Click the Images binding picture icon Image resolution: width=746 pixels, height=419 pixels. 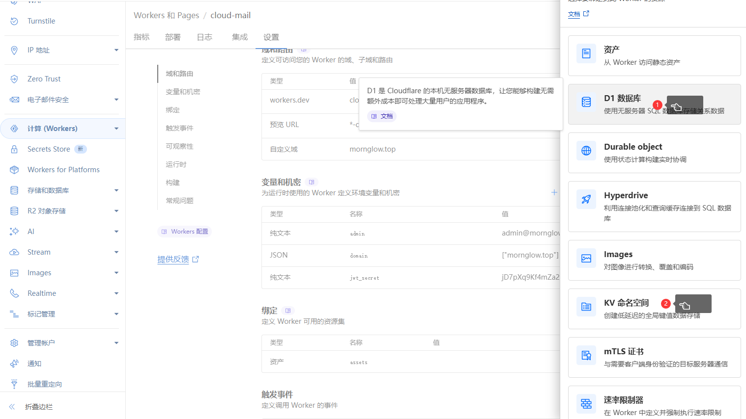pyautogui.click(x=586, y=258)
